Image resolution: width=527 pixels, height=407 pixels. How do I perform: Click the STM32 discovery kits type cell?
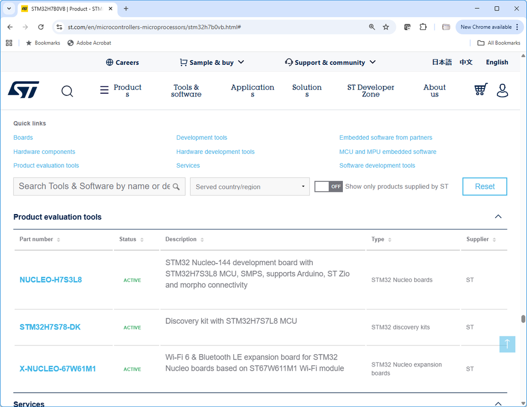click(400, 327)
